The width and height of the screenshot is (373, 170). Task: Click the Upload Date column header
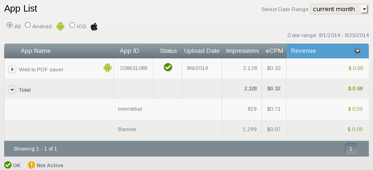point(202,50)
